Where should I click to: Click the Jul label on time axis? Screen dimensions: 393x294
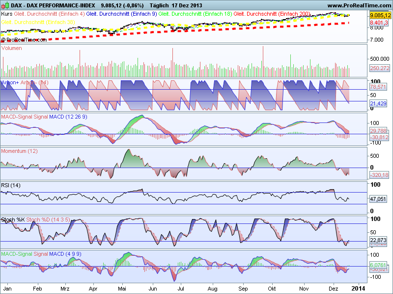click(x=181, y=289)
